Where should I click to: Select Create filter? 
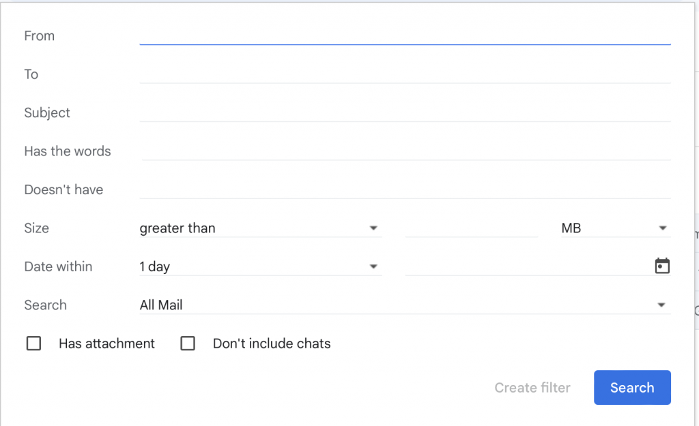532,387
